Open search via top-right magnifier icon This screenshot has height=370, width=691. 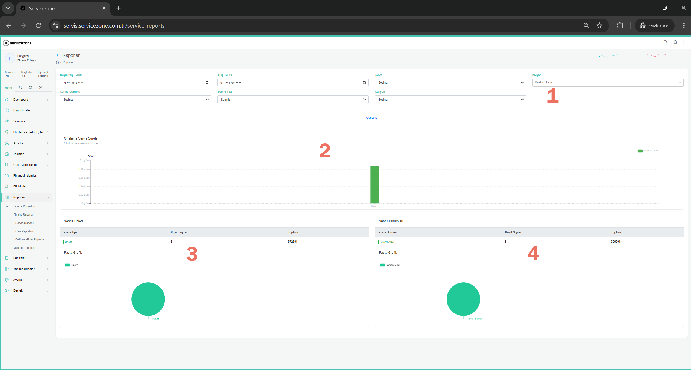pos(666,42)
